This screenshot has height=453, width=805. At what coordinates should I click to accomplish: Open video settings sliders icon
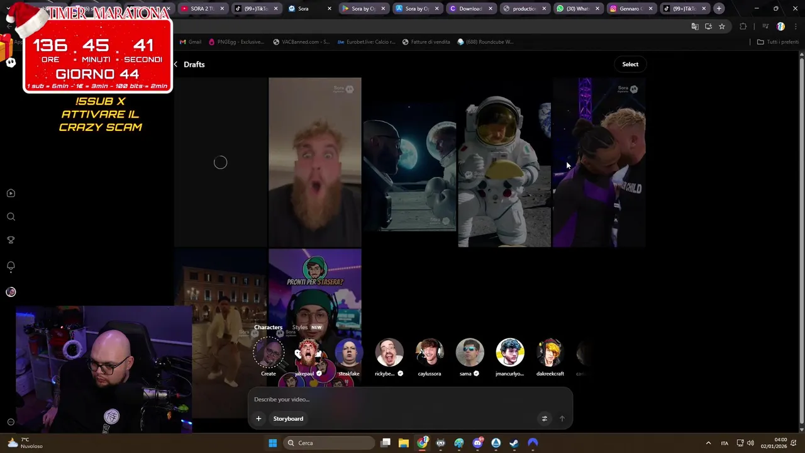tap(545, 418)
